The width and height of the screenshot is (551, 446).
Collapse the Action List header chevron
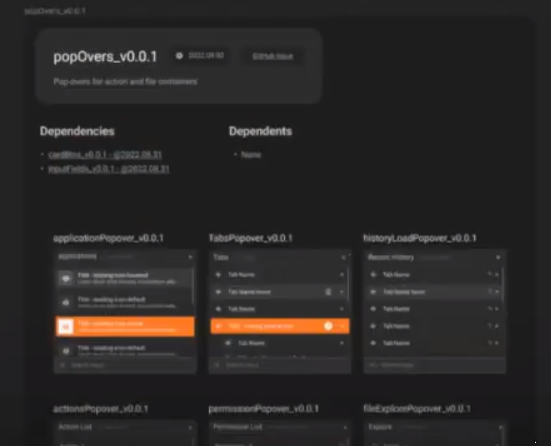tap(190, 428)
